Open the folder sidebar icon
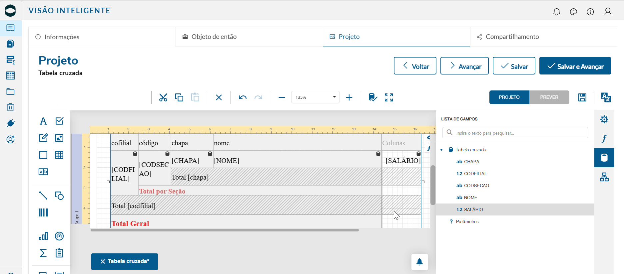Viewport: 624px width, 274px height. [x=11, y=91]
